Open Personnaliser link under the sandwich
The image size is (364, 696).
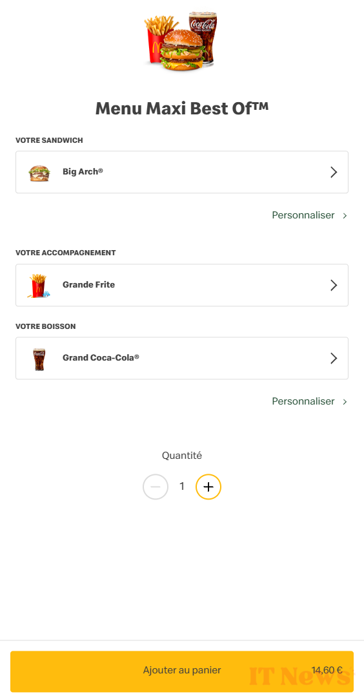303,215
